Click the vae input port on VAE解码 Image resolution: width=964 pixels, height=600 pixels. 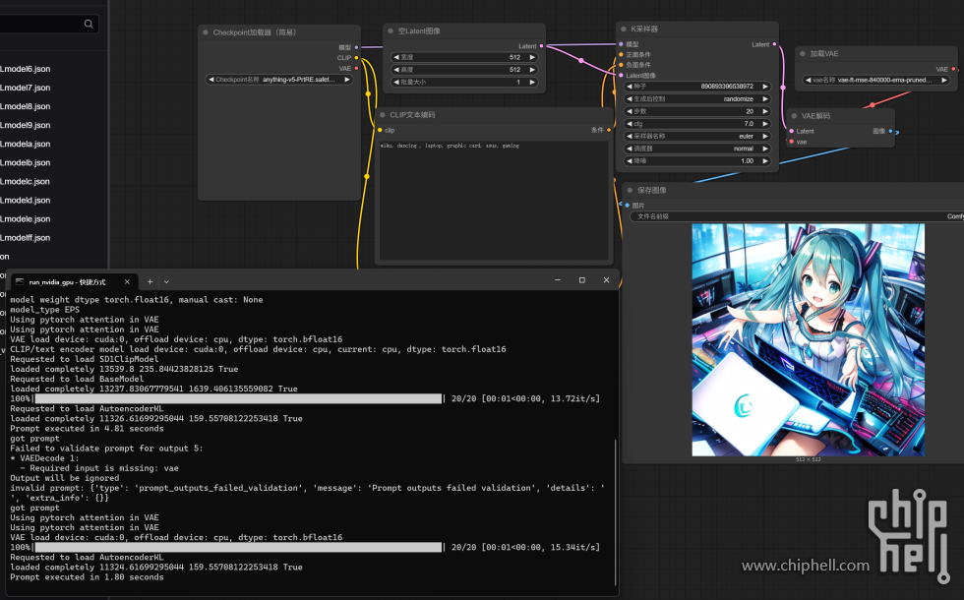click(791, 142)
